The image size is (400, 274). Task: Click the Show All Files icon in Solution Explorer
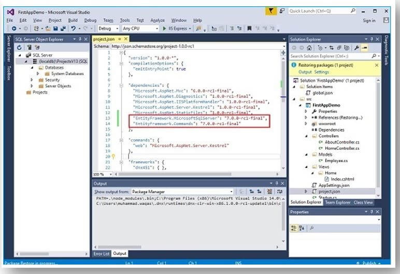click(x=347, y=48)
